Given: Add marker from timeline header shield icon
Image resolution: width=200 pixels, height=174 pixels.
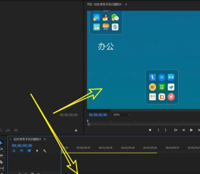Looking at the screenshot, I should click(37, 151).
